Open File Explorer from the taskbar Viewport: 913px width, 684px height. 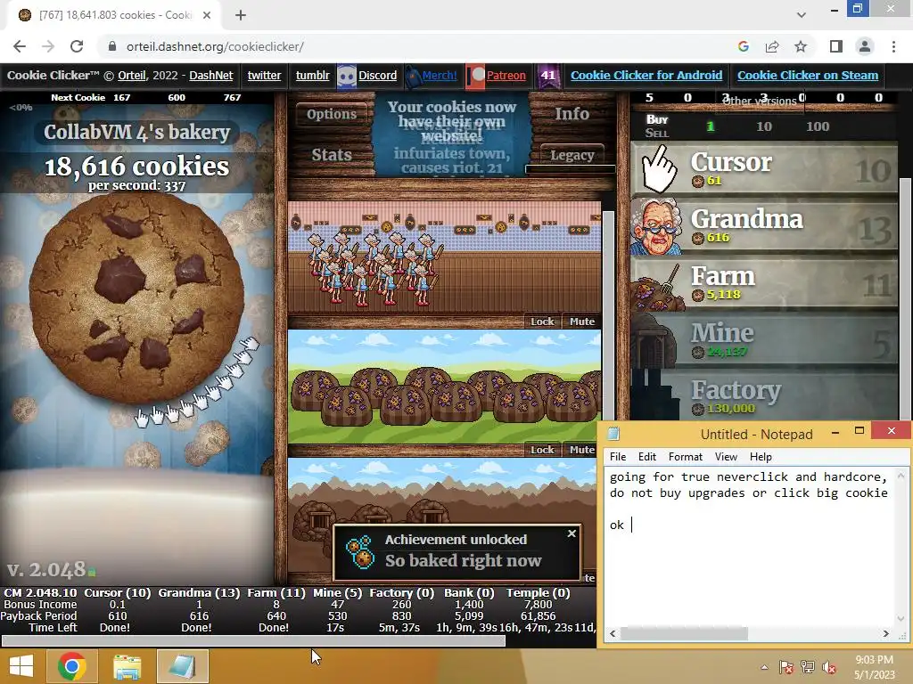(127, 666)
